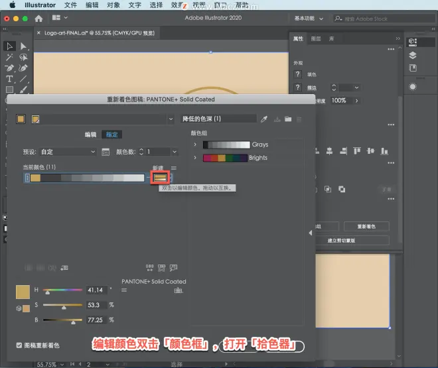Image resolution: width=438 pixels, height=368 pixels.
Task: Open the arrange documents layout icon
Action: click(56, 18)
